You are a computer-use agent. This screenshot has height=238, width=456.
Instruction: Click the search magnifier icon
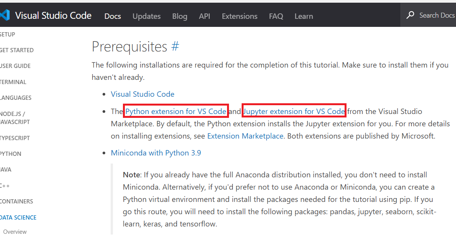tap(410, 15)
